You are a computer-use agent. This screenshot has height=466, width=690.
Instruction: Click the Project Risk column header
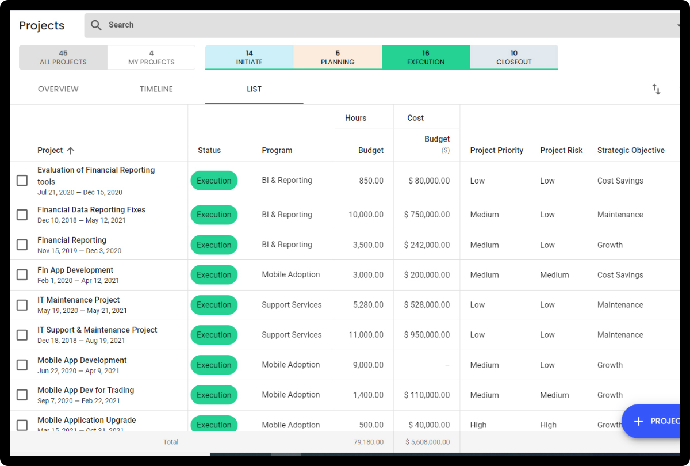point(561,150)
